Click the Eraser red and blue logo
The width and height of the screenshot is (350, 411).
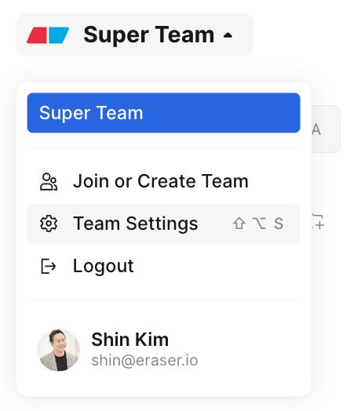click(x=48, y=35)
